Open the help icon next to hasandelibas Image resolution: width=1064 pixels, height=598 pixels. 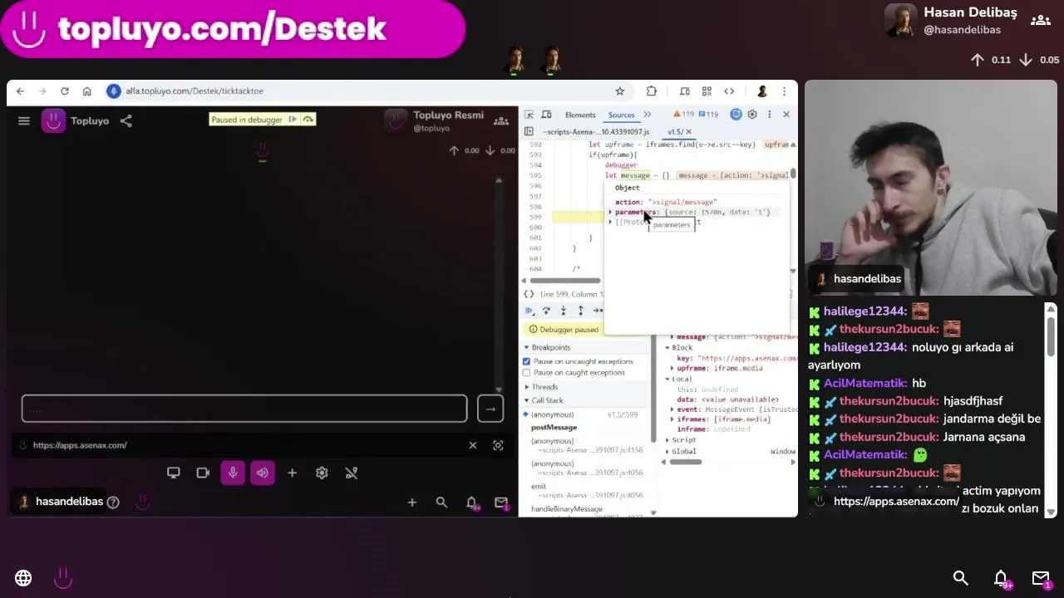(113, 502)
